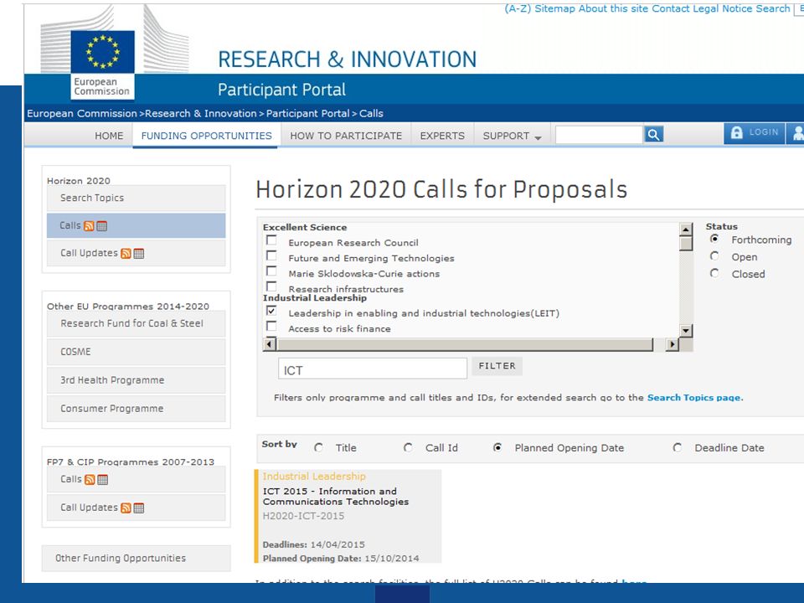Screen dimensions: 804x603
Task: Click the Industrial Leadership card heading
Action: pos(314,477)
